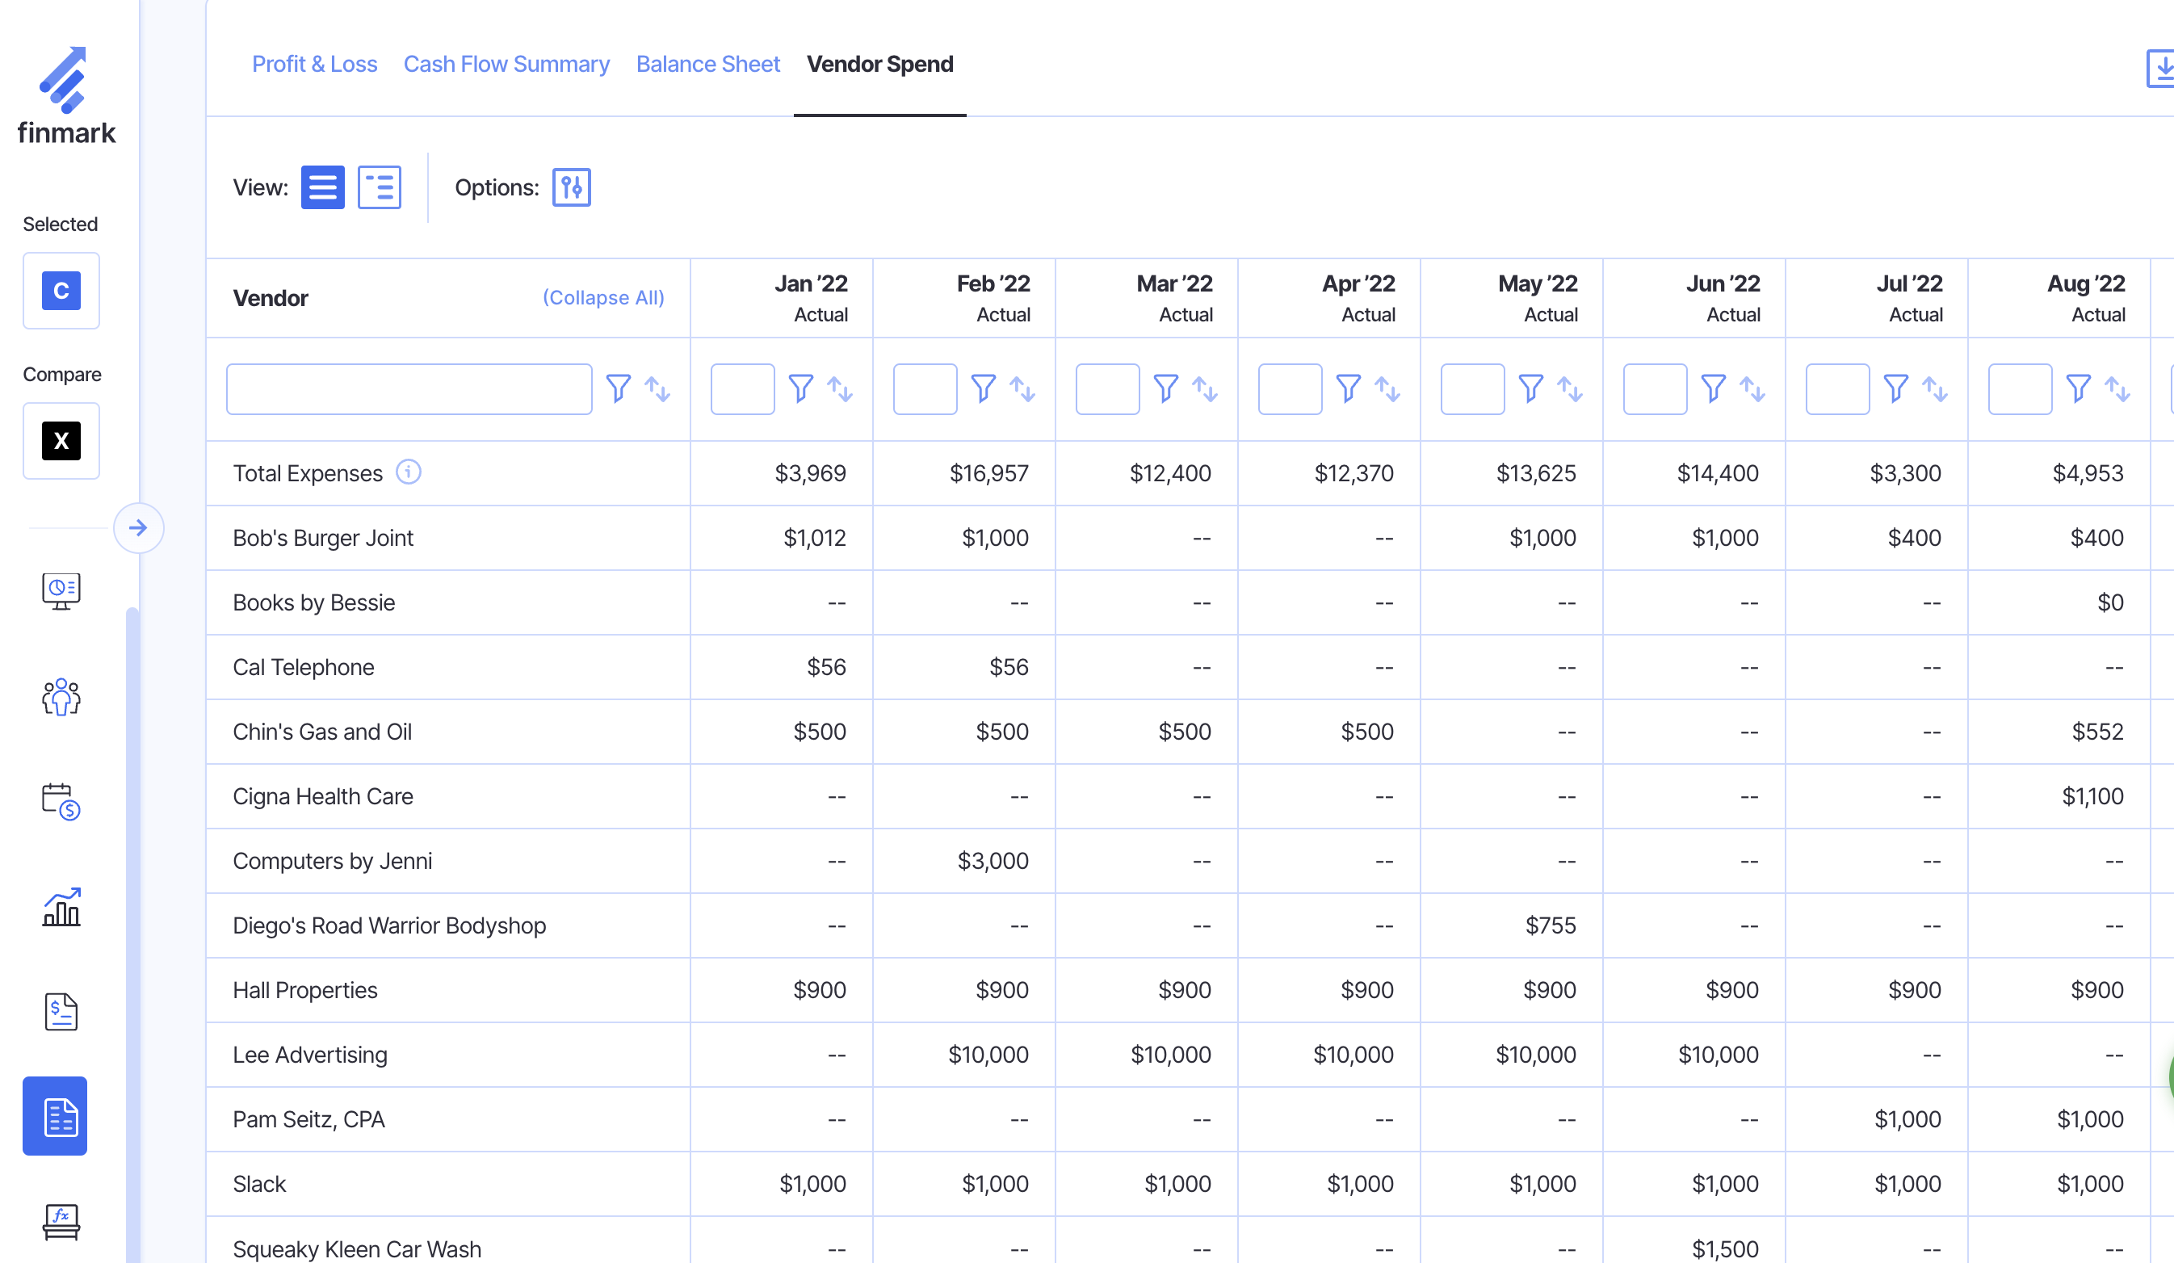Click the Vendor search input field

click(409, 389)
